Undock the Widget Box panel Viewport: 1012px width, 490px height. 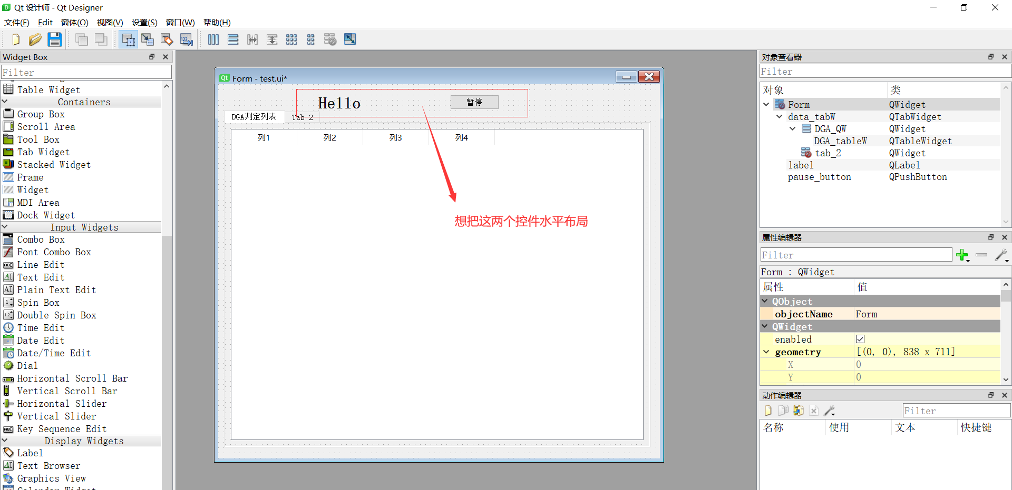152,57
